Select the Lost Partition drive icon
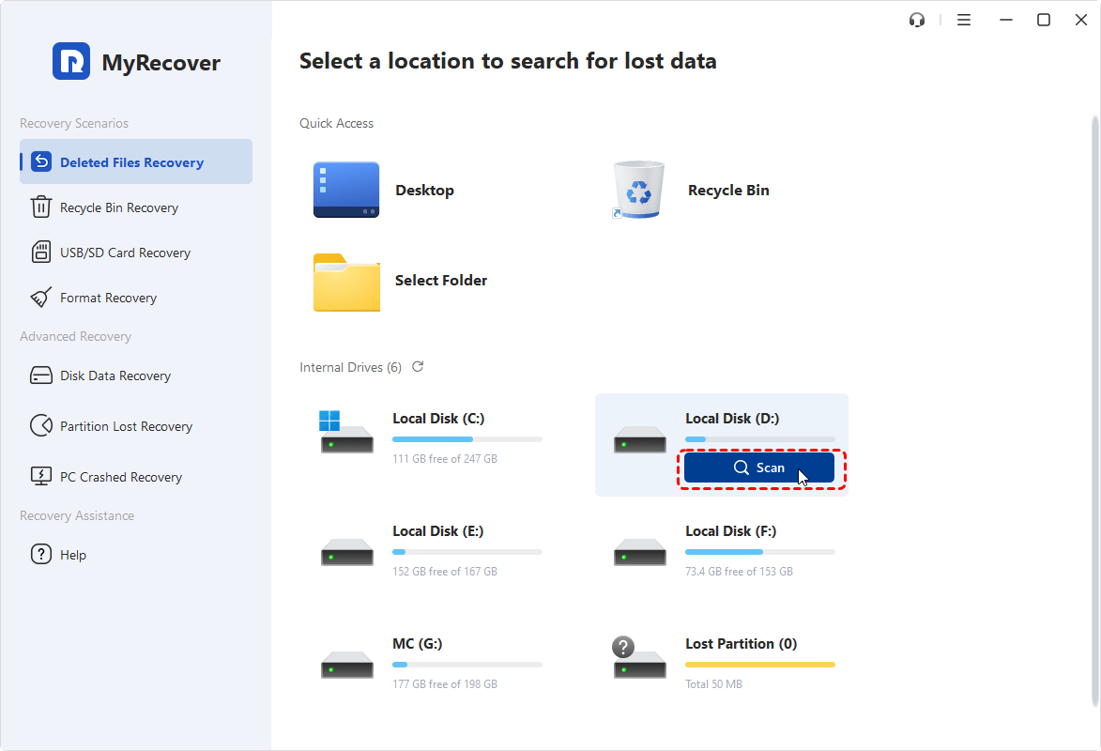This screenshot has height=751, width=1101. pyautogui.click(x=639, y=657)
